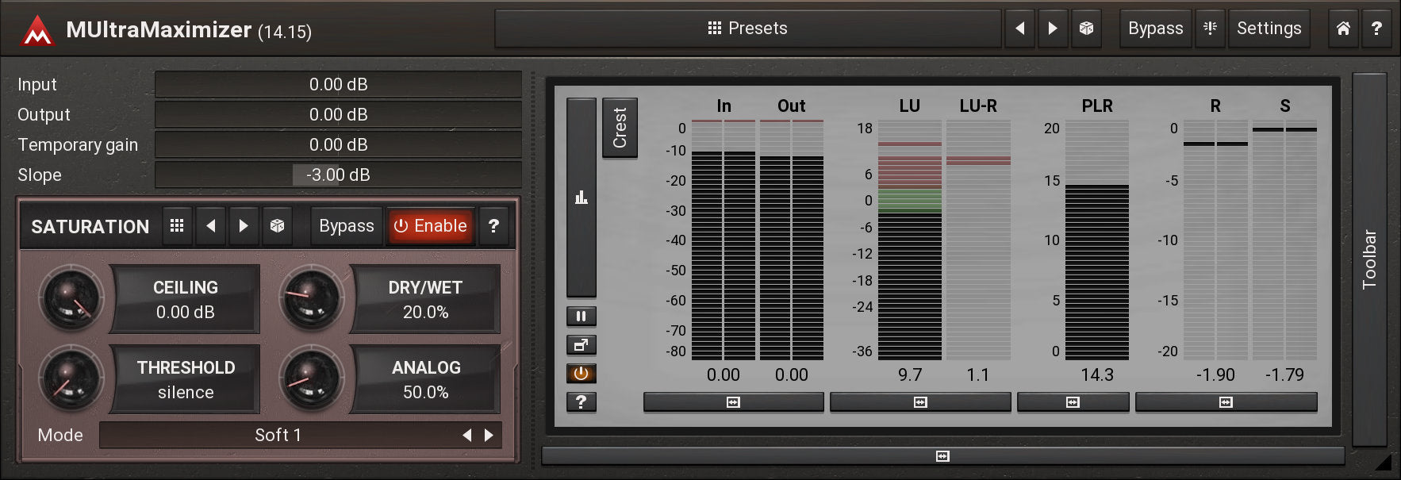
Task: Open the home icon in the top bar
Action: tap(1343, 29)
